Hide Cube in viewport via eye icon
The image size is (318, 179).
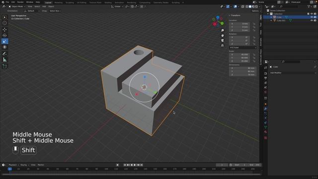coord(312,17)
